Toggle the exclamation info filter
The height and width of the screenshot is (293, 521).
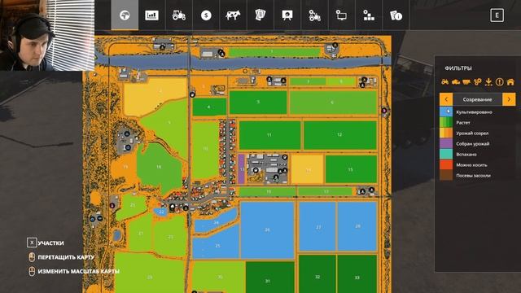499,81
